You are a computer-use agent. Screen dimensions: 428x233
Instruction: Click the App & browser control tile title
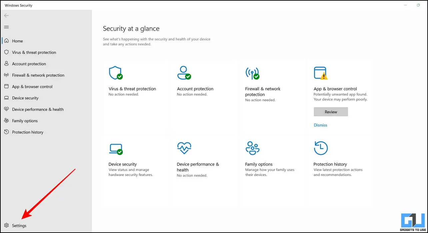[335, 89]
